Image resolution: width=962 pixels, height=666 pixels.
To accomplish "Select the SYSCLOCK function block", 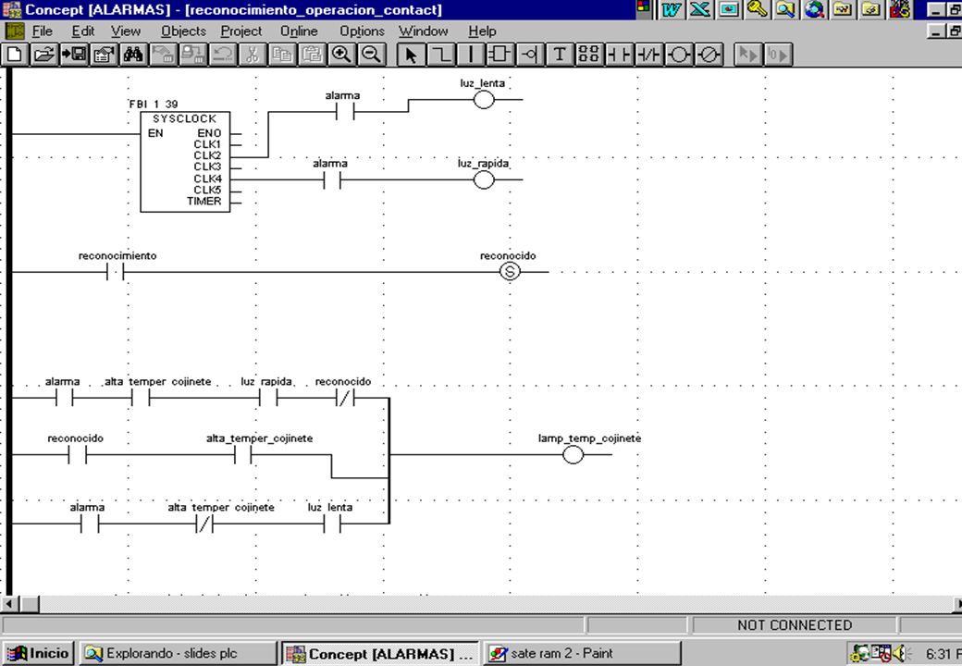I will tap(185, 161).
